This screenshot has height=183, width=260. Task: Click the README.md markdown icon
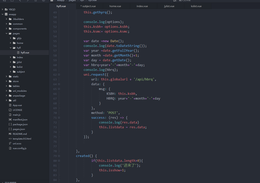(x=10, y=134)
